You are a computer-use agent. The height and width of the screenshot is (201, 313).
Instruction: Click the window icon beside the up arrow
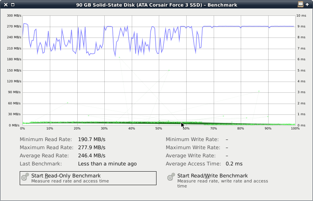[x=300, y=4]
